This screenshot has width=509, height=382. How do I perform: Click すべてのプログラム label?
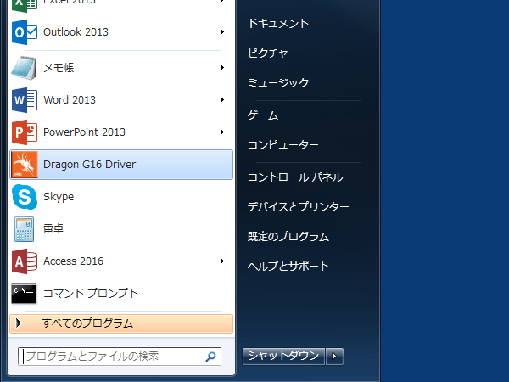tap(87, 323)
